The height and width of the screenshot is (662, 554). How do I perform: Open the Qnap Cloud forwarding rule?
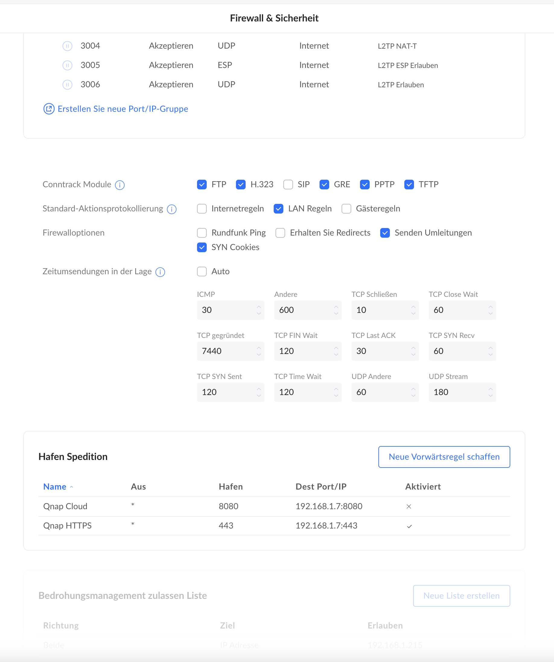pos(274,506)
